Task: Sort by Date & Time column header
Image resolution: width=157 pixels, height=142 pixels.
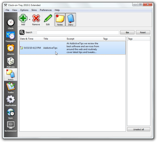Action: pyautogui.click(x=31, y=39)
